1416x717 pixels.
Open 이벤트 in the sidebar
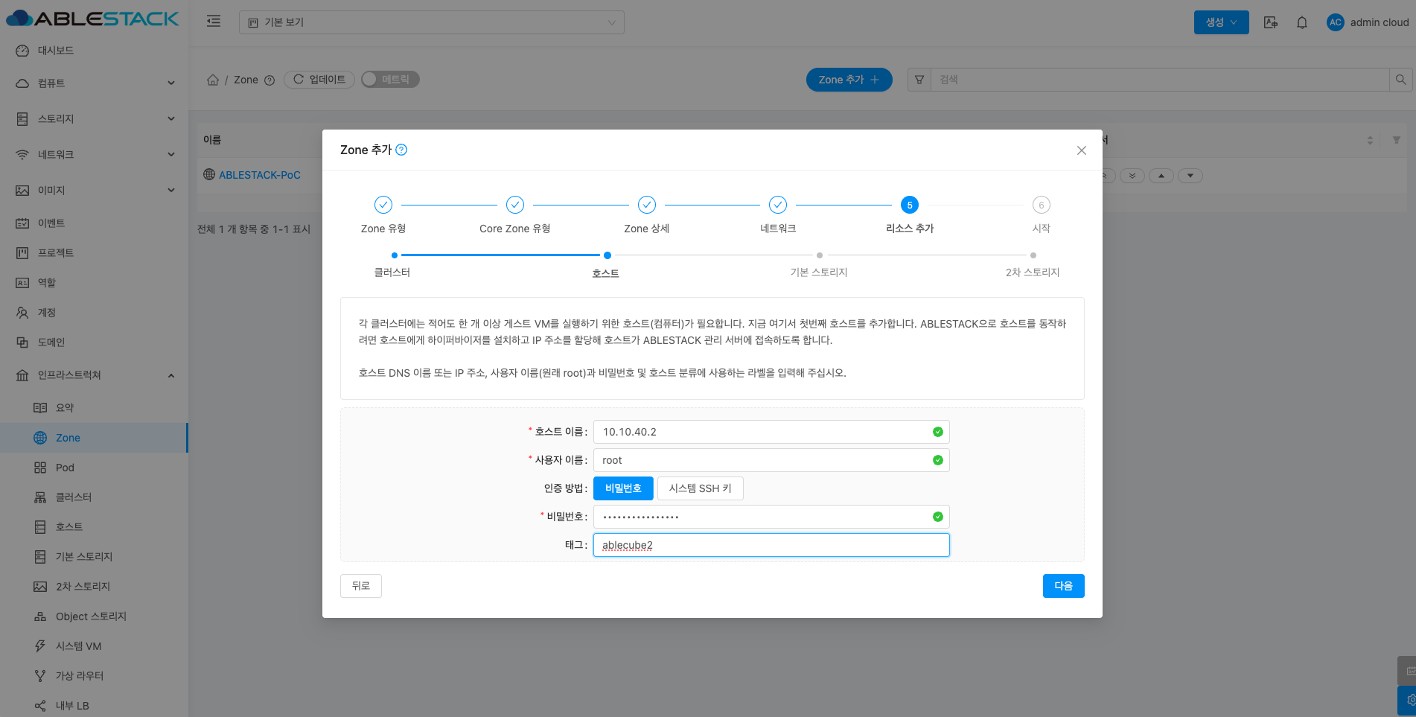coord(94,223)
